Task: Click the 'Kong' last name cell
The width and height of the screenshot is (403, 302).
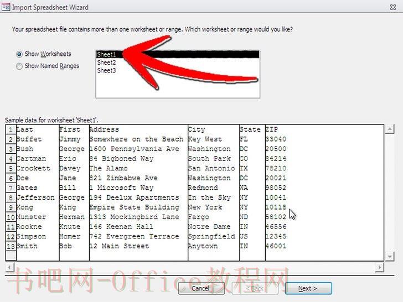Action: [38, 207]
